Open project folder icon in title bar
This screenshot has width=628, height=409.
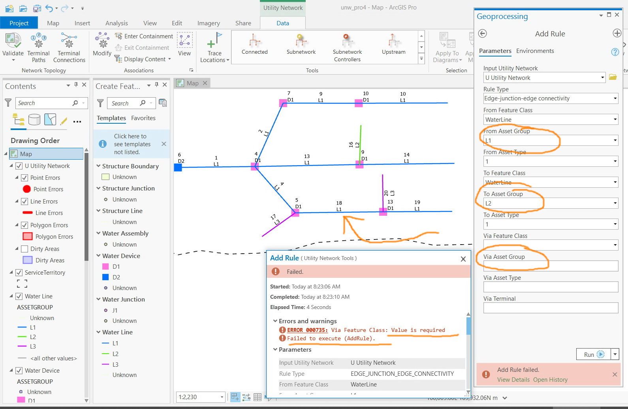pos(23,8)
